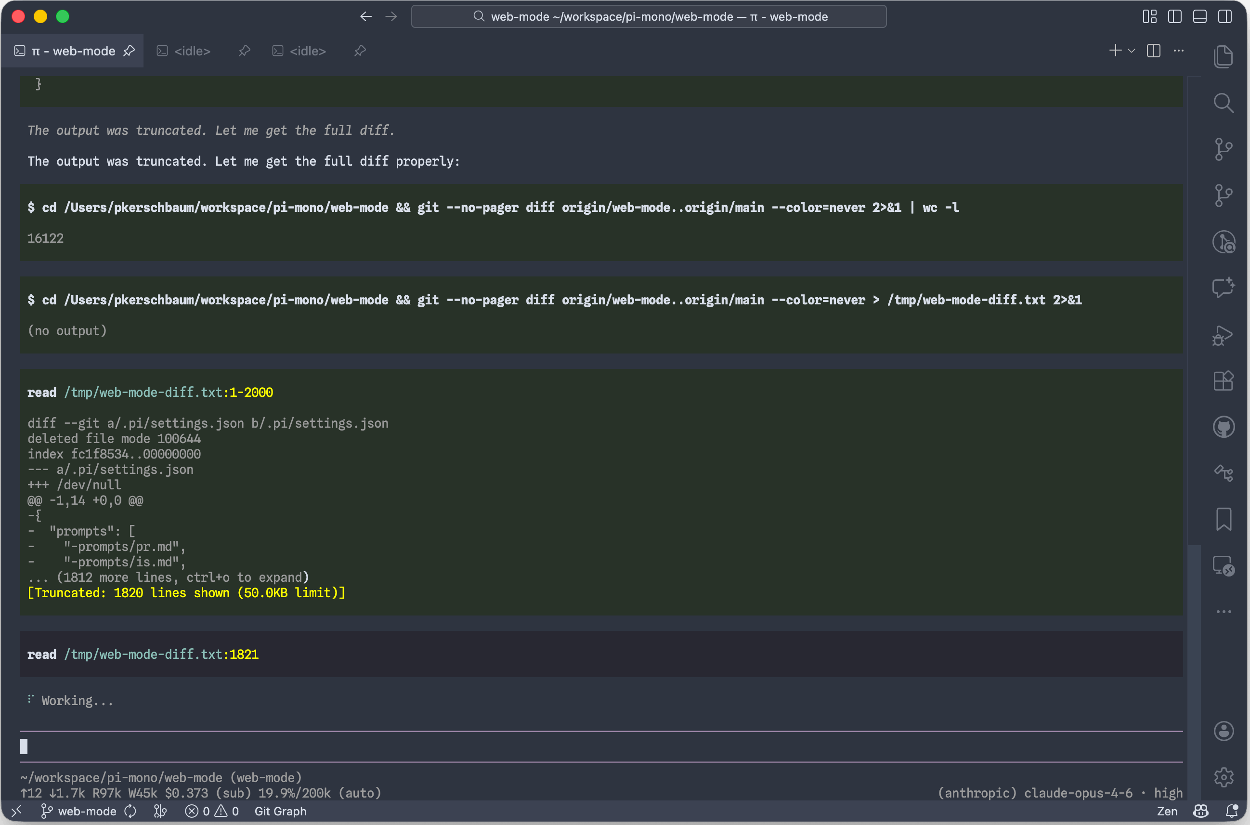Open Copilot status icon in status bar
Viewport: 1250px width, 825px height.
[x=1200, y=812]
